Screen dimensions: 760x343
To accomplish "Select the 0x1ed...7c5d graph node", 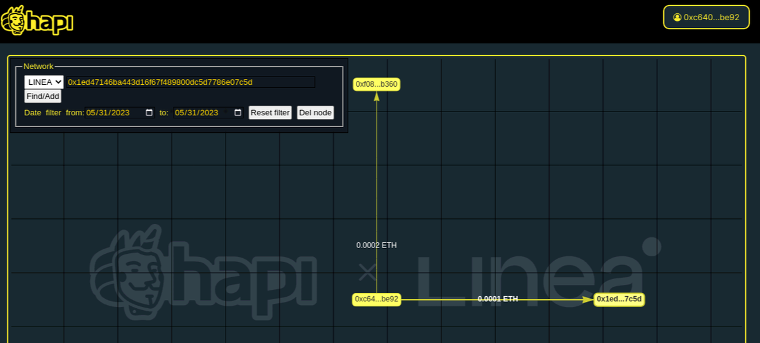I will [x=619, y=299].
